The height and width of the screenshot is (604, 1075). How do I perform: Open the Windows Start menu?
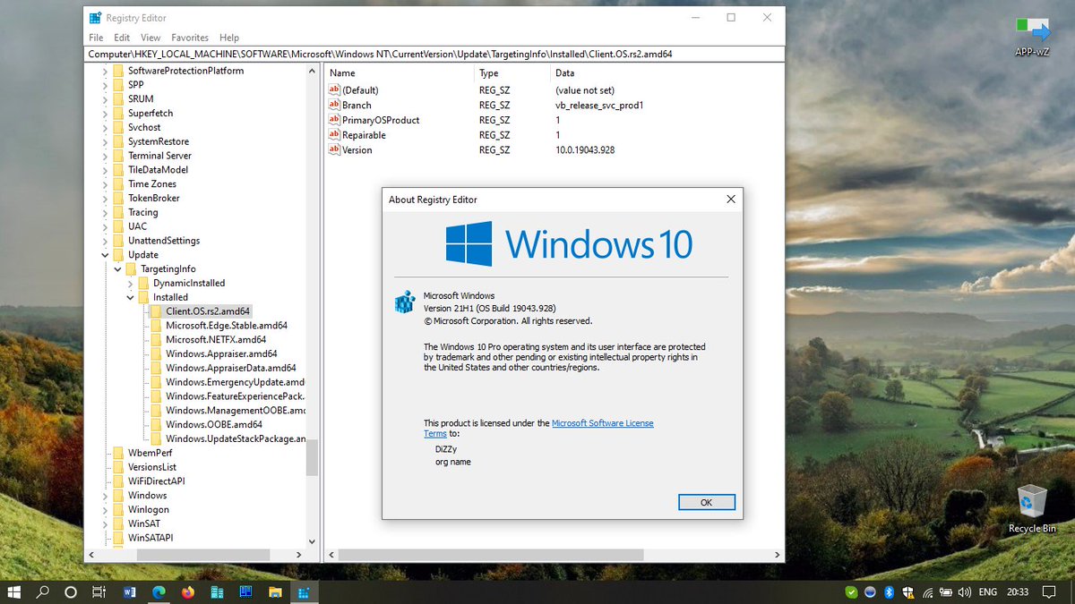pos(15,592)
